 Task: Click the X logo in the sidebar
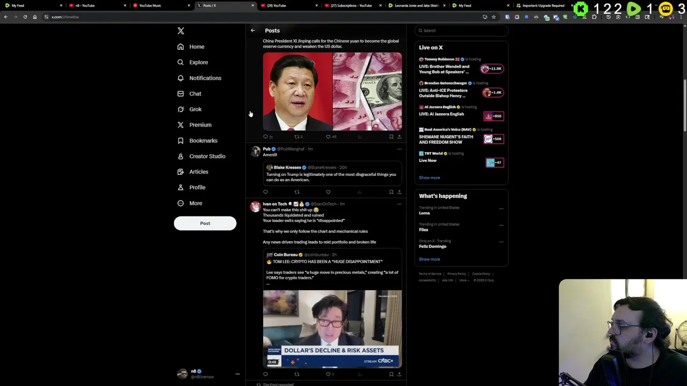181,31
